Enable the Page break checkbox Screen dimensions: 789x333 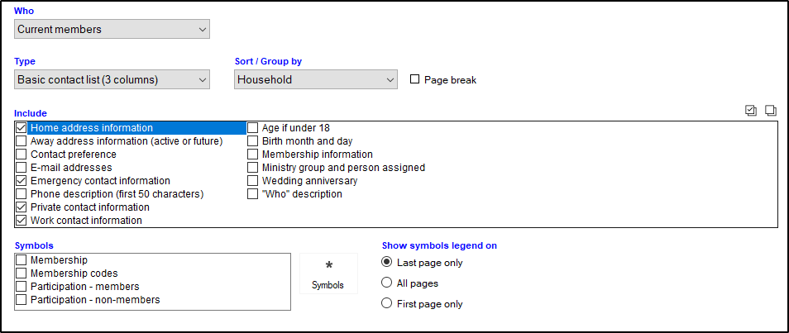tap(416, 80)
